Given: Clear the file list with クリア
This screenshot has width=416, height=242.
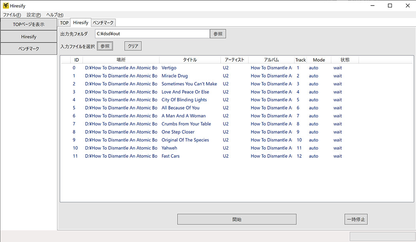Looking at the screenshot, I should pos(133,46).
